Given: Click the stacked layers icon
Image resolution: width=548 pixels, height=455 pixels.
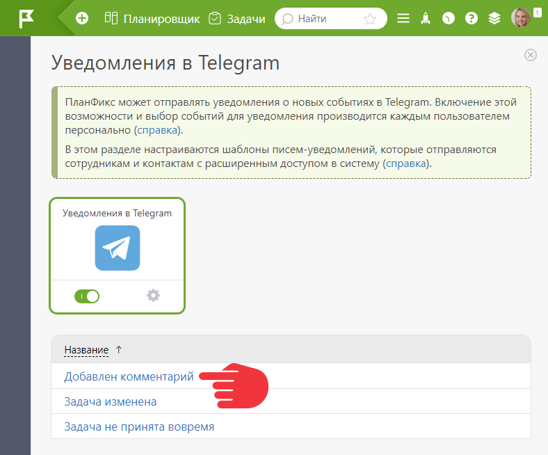Looking at the screenshot, I should click(494, 18).
